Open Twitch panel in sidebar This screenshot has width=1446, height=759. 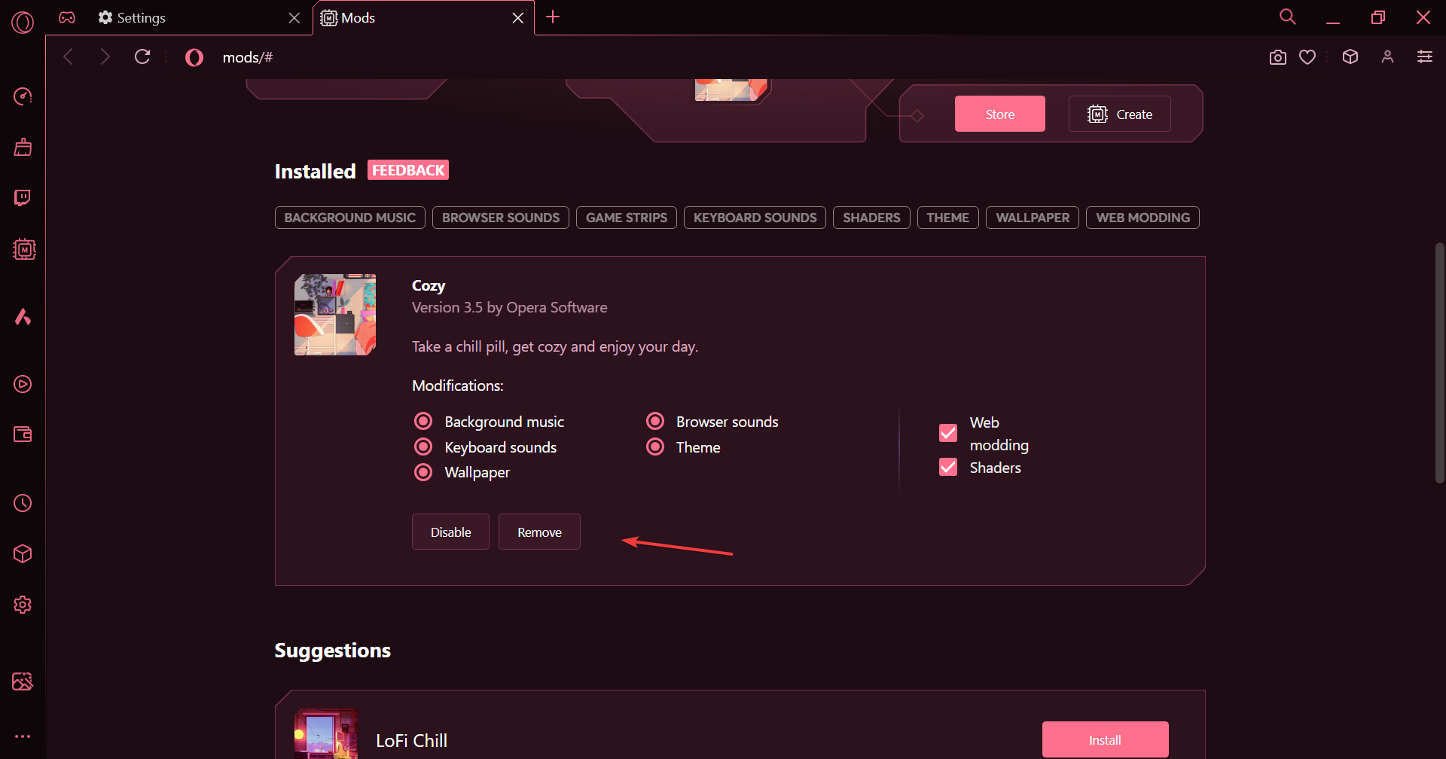click(23, 198)
